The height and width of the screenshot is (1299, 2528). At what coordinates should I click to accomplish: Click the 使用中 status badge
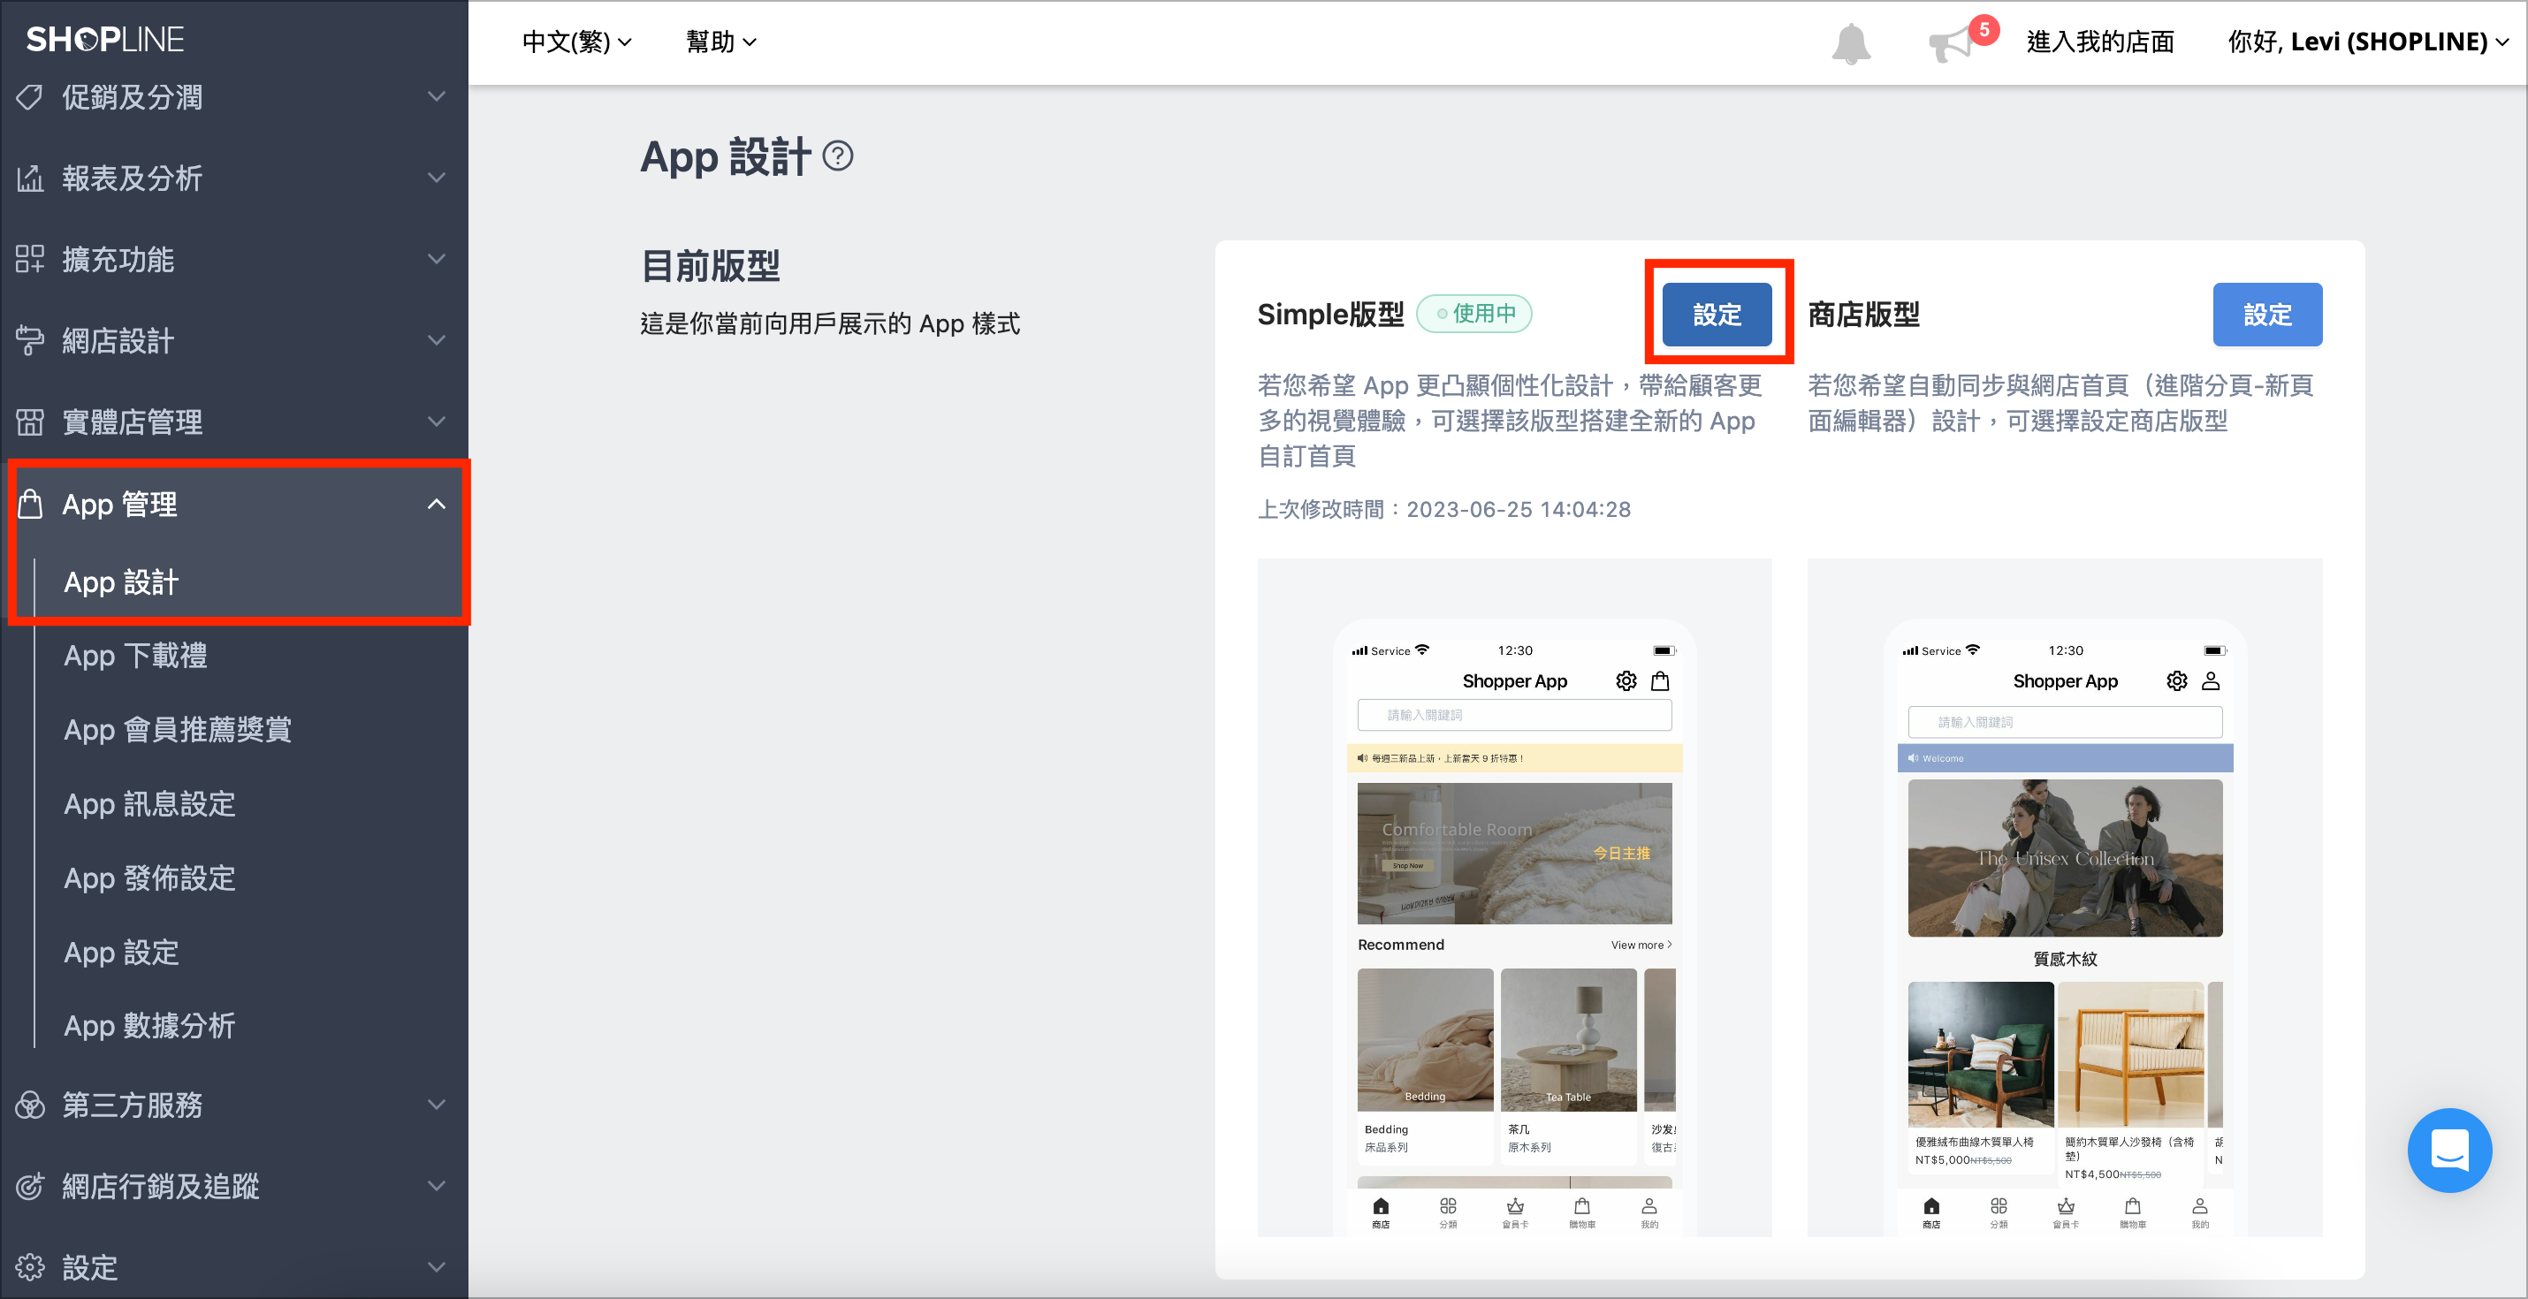pos(1474,314)
